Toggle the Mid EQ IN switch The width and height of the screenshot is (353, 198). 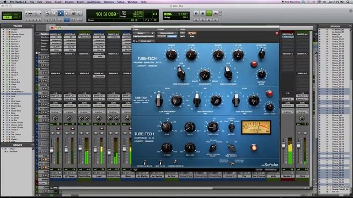[160, 162]
